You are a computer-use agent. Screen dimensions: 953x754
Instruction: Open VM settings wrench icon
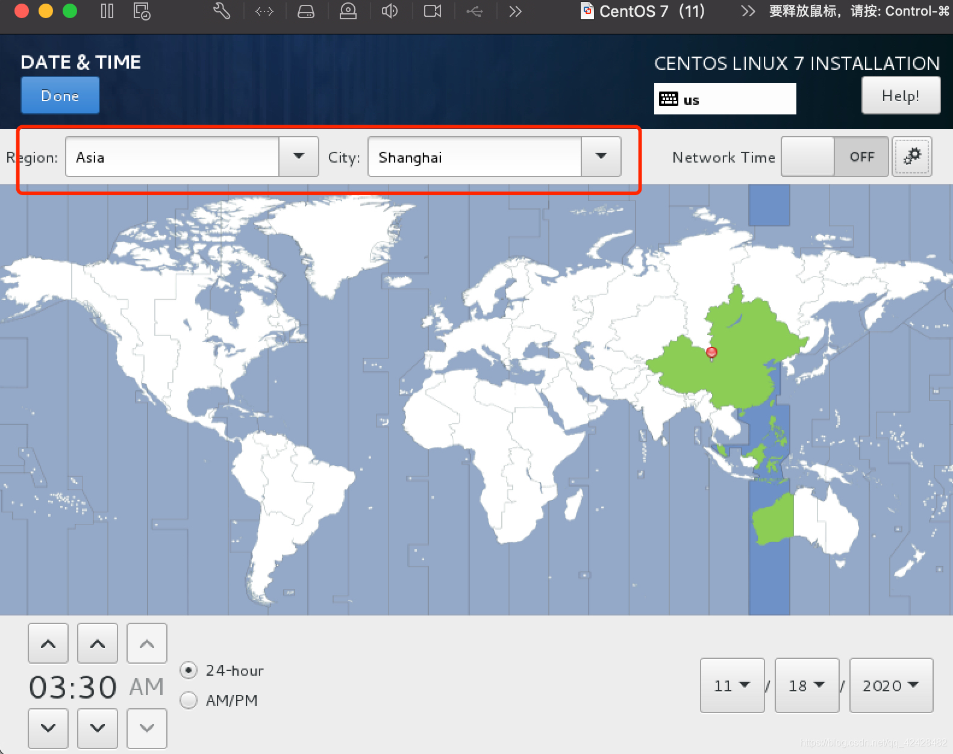pyautogui.click(x=222, y=11)
